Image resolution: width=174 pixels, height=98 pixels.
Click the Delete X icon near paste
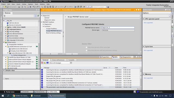30,7
